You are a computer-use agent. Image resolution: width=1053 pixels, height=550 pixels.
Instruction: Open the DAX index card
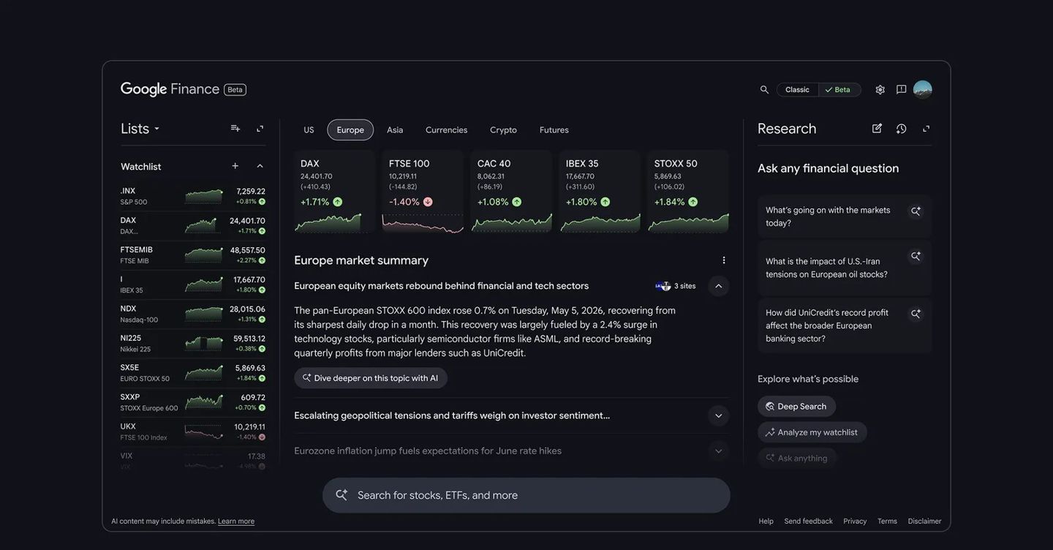[x=335, y=192]
